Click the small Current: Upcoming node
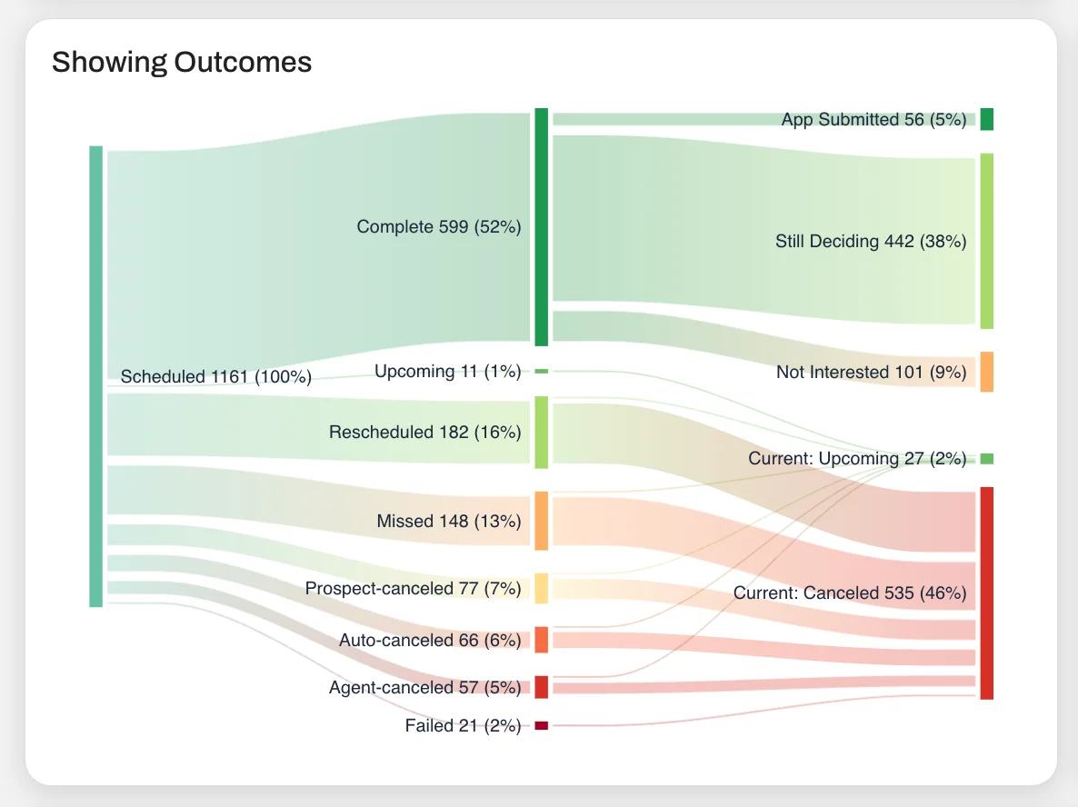Image resolution: width=1078 pixels, height=807 pixels. click(986, 459)
